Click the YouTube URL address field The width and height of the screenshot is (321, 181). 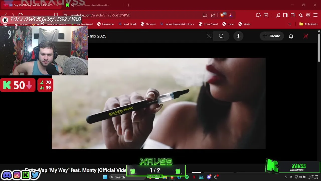(100, 15)
